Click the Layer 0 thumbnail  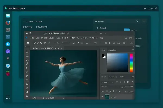click(107, 97)
